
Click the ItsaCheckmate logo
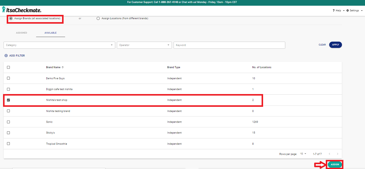[21, 10]
